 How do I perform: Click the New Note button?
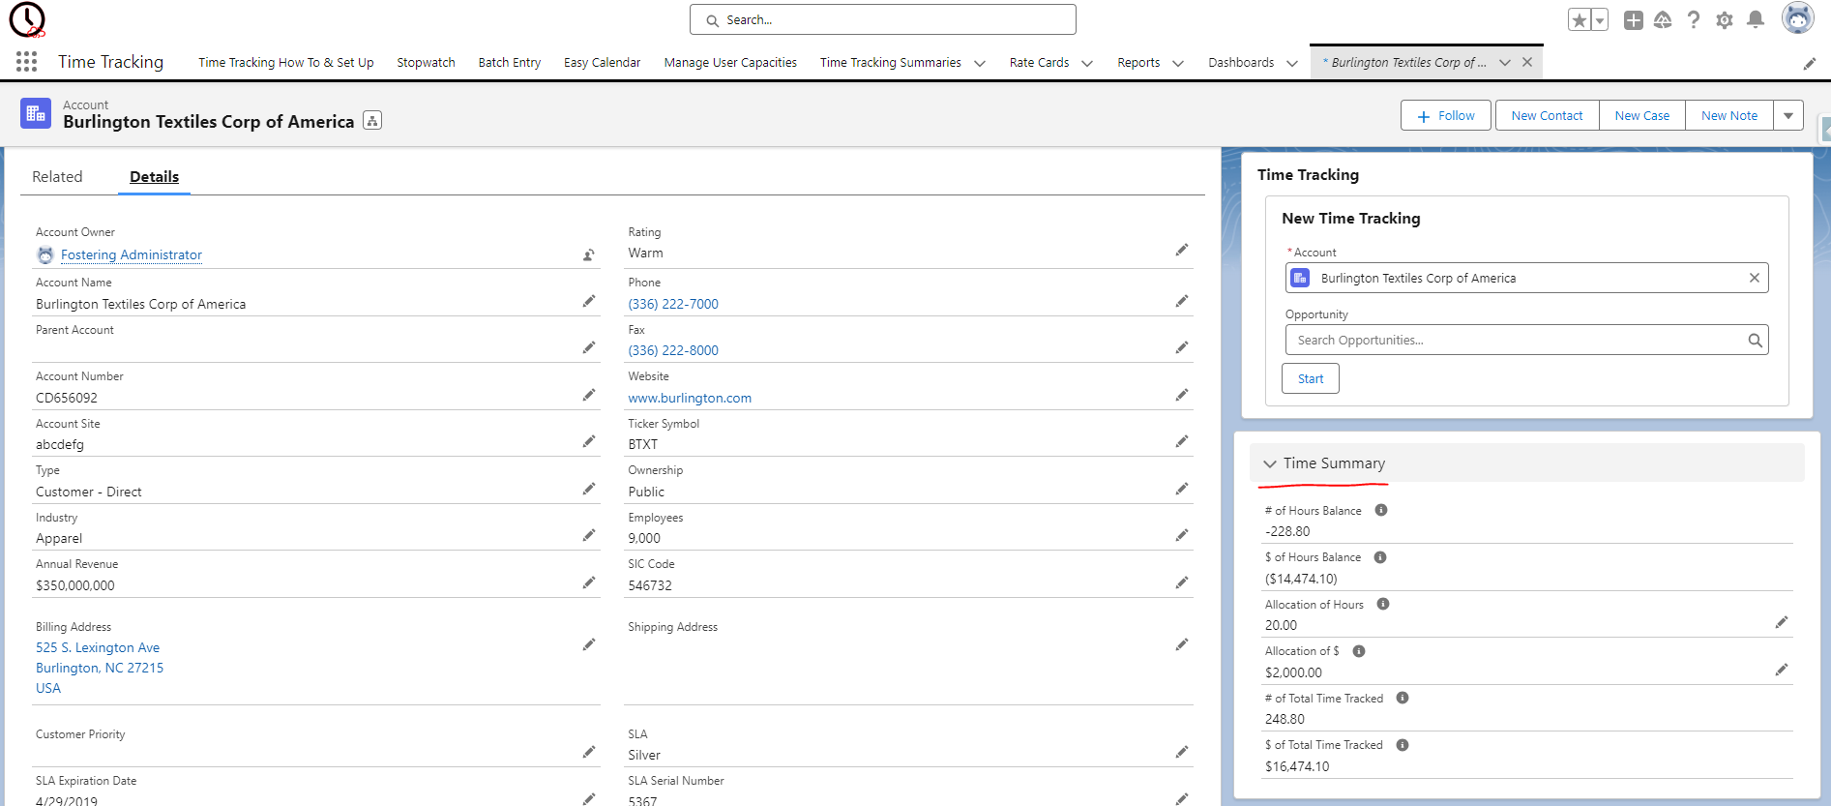[x=1729, y=115]
